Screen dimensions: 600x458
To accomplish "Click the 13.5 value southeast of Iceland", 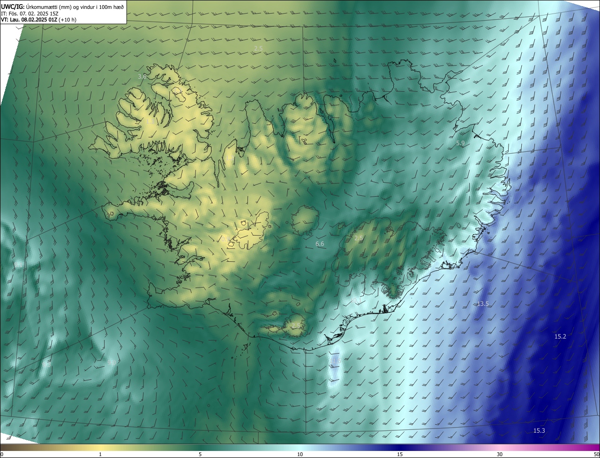I will 483,304.
